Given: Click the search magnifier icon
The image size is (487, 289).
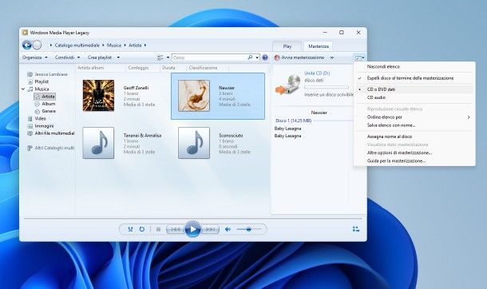Looking at the screenshot, I should (250, 57).
